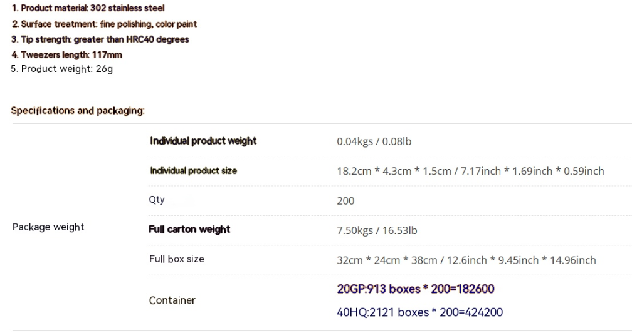Click the 7.50kgs / 16.53lb value
This screenshot has height=333, width=632.
pyautogui.click(x=377, y=230)
